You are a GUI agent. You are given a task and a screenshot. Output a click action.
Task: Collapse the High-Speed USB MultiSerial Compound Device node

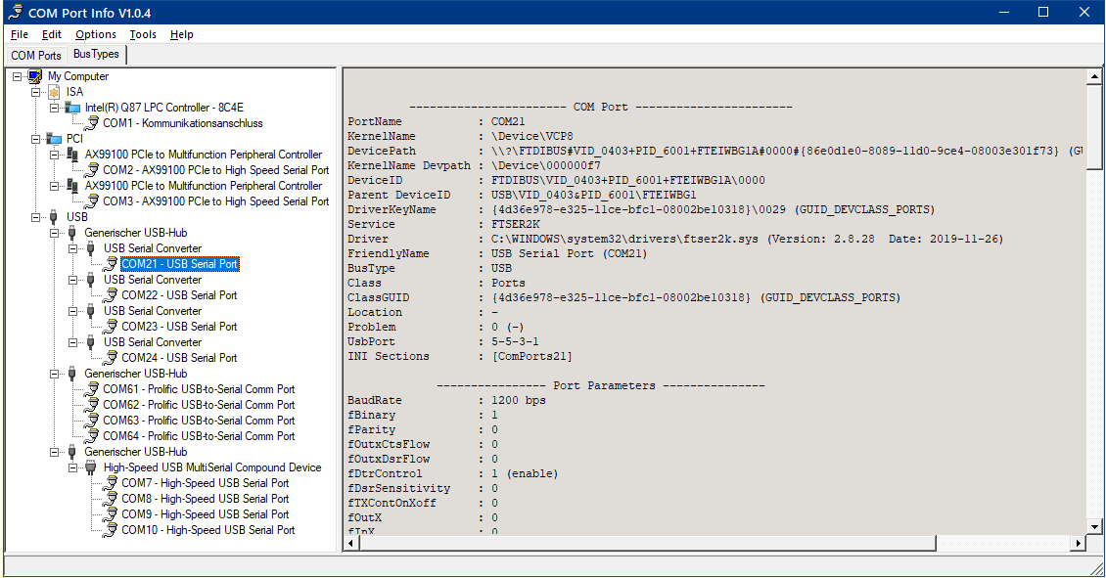click(72, 467)
